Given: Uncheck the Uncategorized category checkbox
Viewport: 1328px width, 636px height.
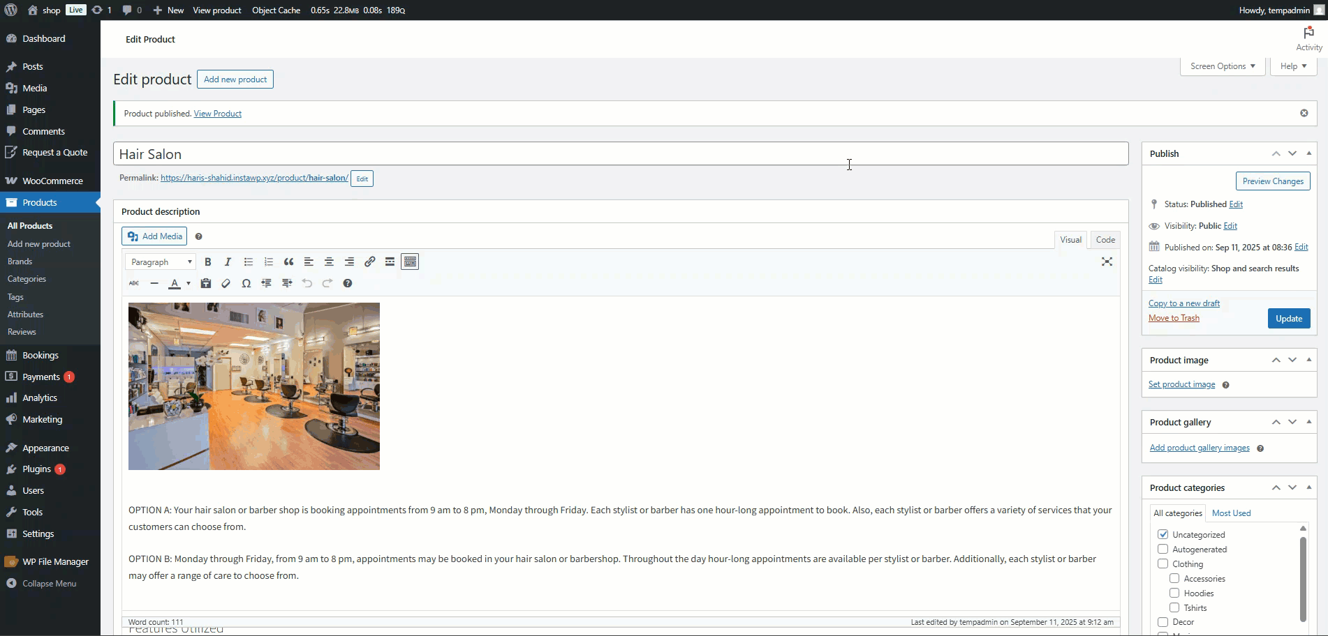Looking at the screenshot, I should (1163, 534).
